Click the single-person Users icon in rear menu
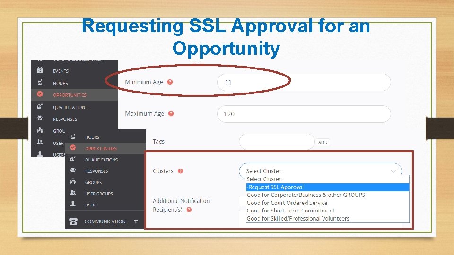Screen dimensions: 454x255 click(x=40, y=154)
